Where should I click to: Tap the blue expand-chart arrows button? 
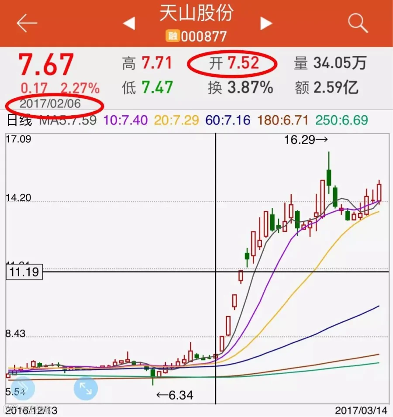86,389
